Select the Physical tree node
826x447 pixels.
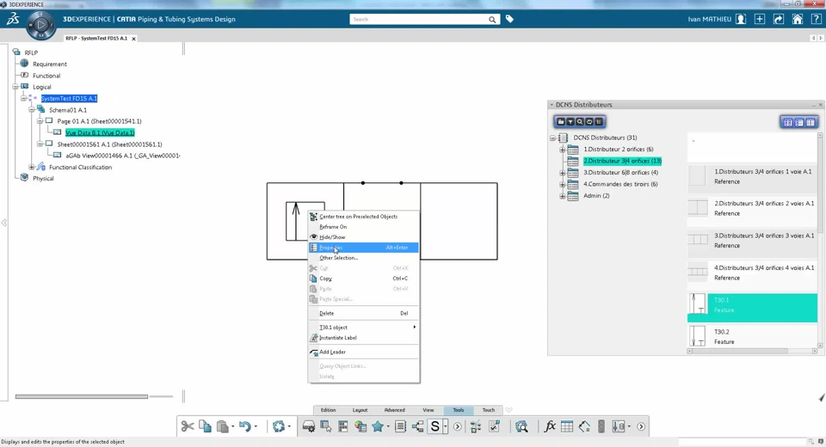tap(43, 179)
